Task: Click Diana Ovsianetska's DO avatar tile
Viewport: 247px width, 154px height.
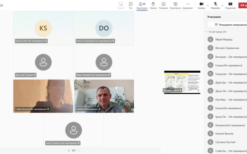Action: [104, 28]
